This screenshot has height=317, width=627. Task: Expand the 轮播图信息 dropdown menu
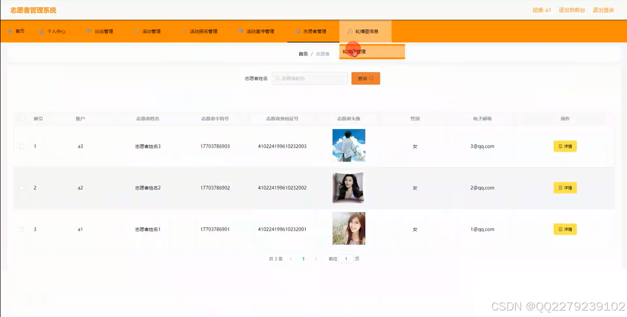(366, 31)
